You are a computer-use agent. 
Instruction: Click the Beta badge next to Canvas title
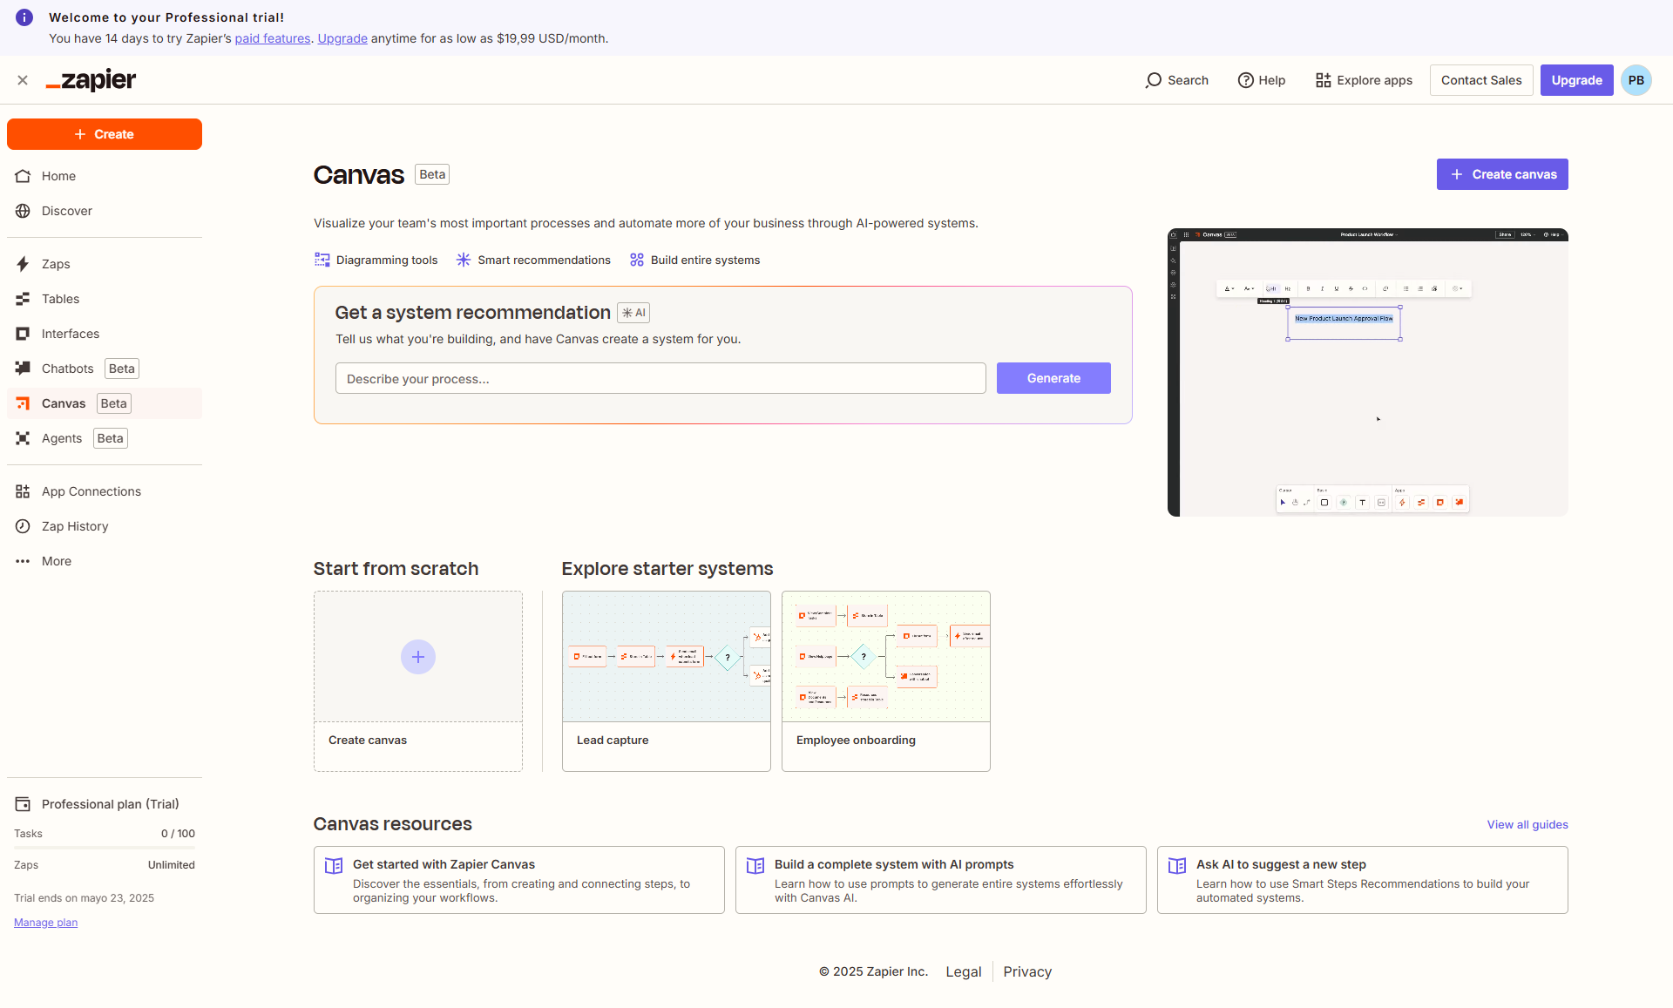coord(432,174)
